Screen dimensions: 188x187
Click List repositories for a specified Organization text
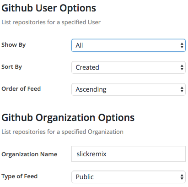(x=62, y=132)
